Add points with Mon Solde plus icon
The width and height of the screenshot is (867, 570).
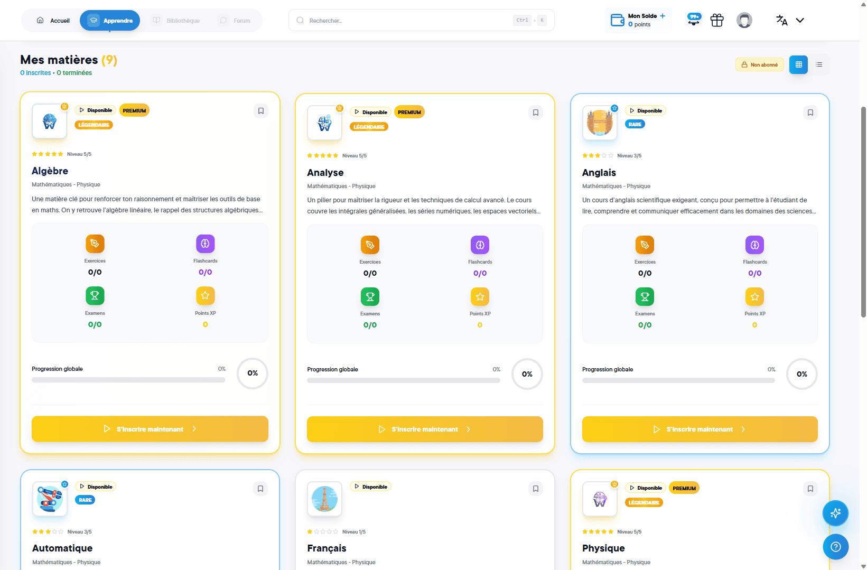[663, 16]
